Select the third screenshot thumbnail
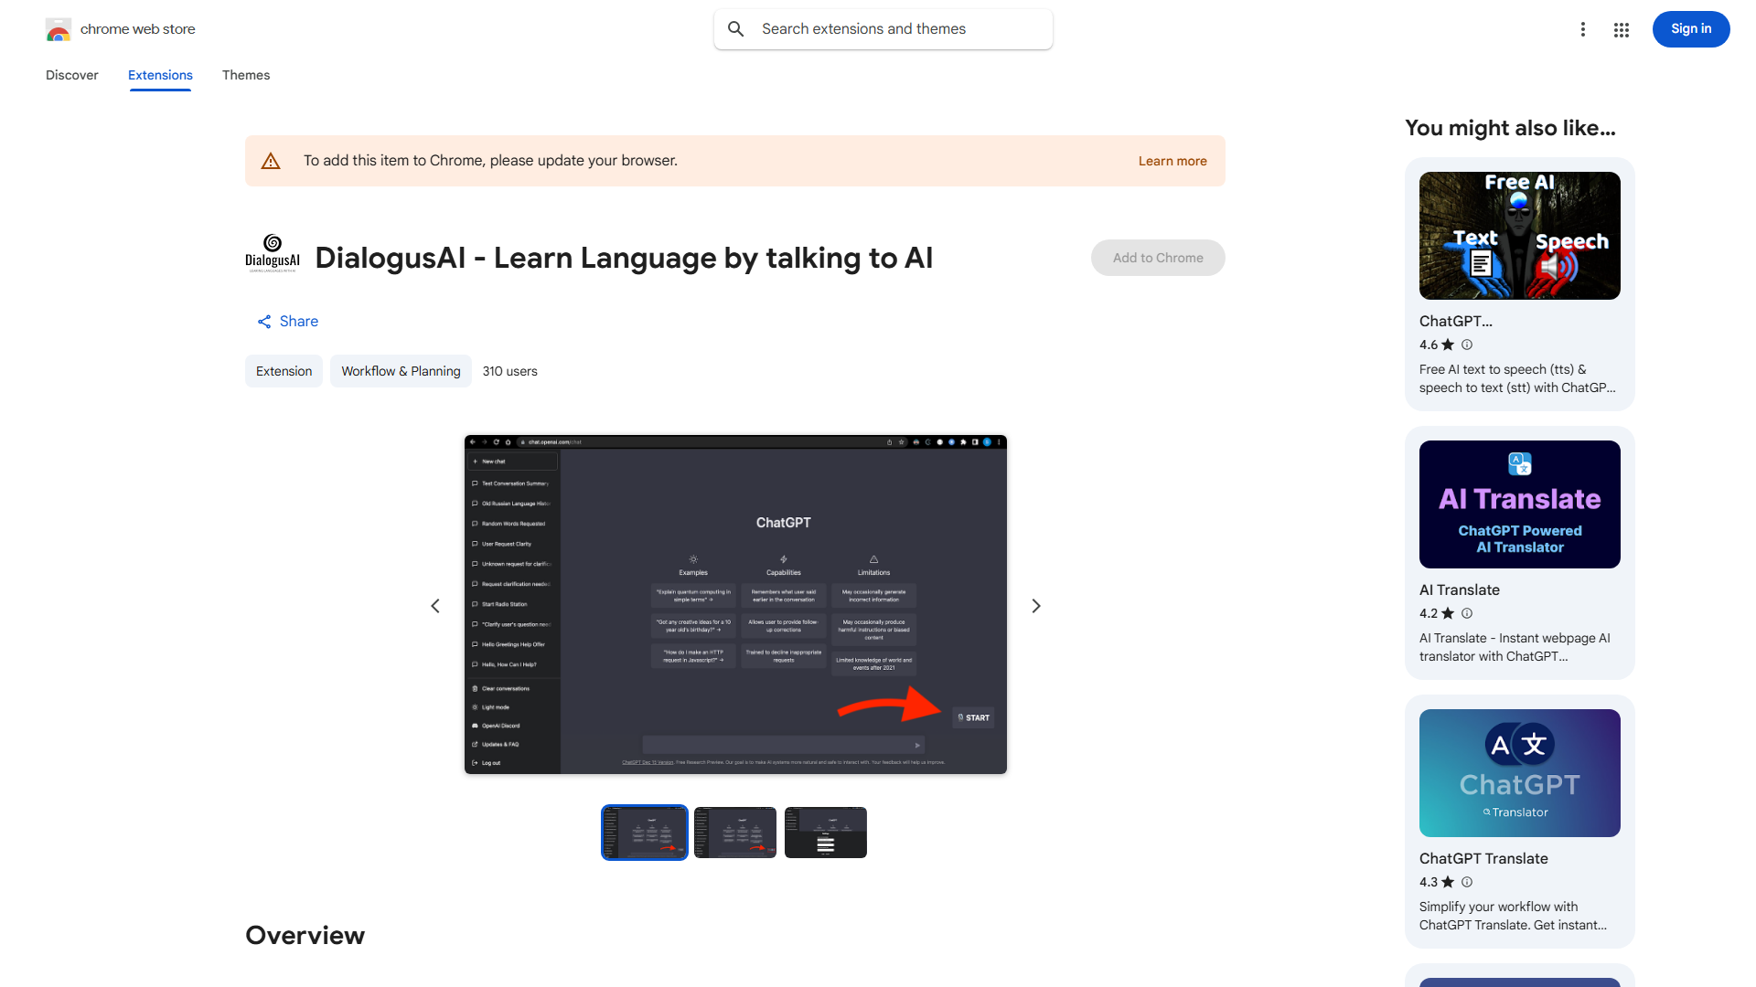 coord(825,832)
